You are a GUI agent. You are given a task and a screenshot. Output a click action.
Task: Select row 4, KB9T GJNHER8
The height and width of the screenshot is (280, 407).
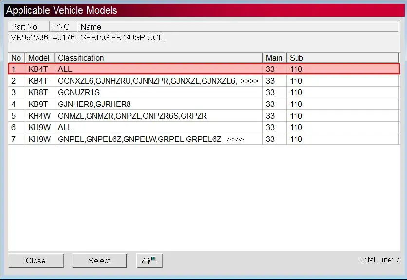(x=204, y=104)
